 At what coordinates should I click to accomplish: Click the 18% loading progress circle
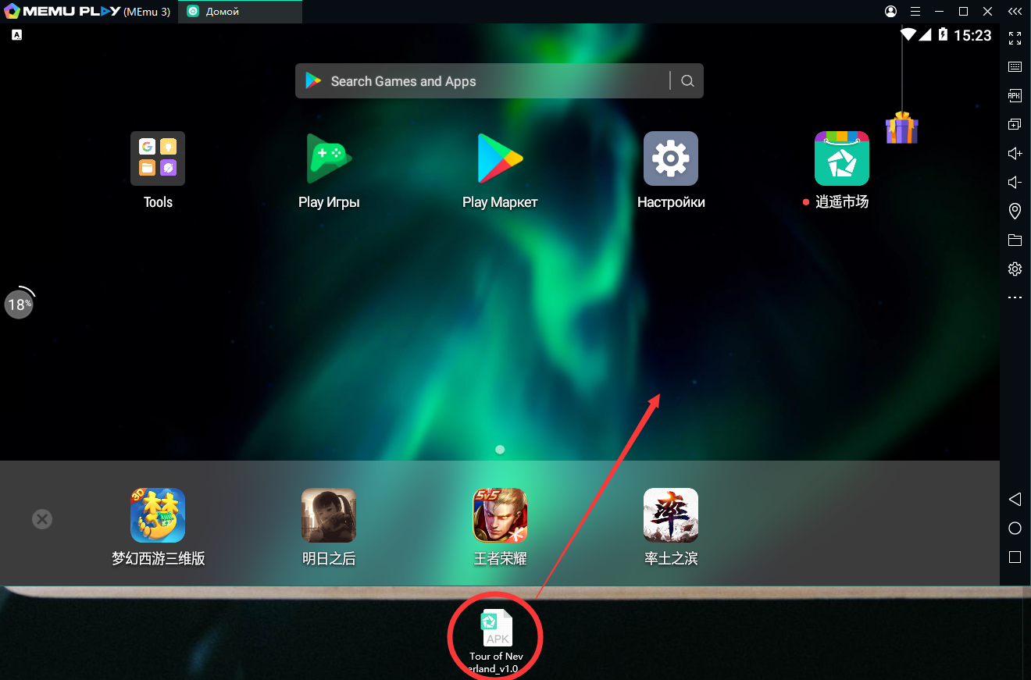tap(19, 304)
